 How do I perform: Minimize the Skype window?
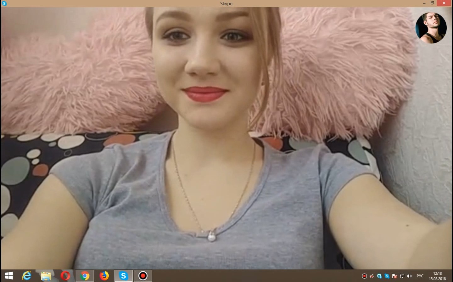click(x=424, y=3)
